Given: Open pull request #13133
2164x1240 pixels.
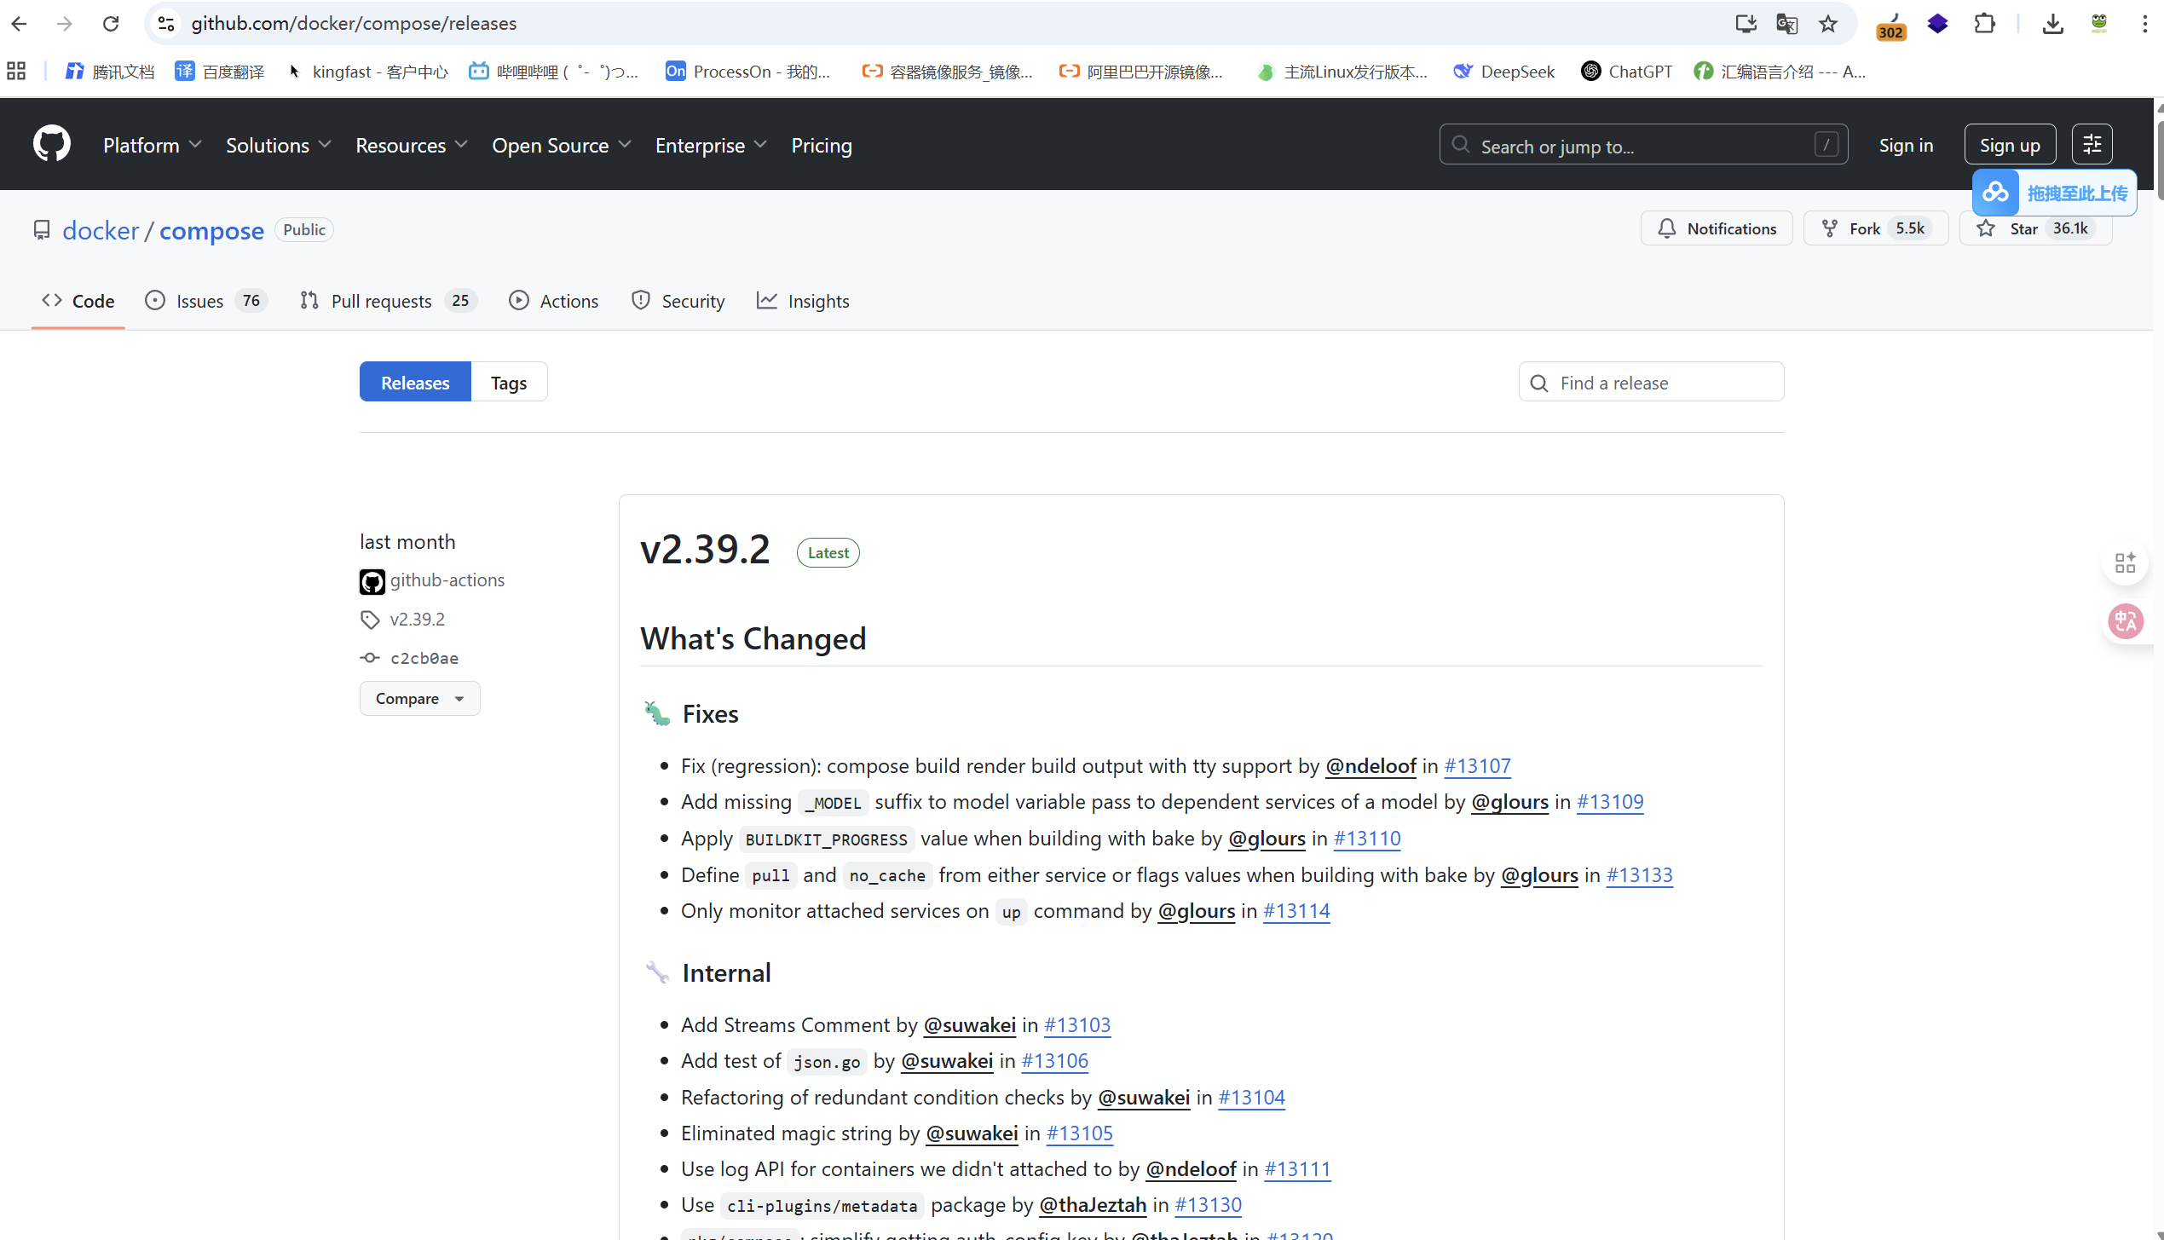Looking at the screenshot, I should (1639, 875).
